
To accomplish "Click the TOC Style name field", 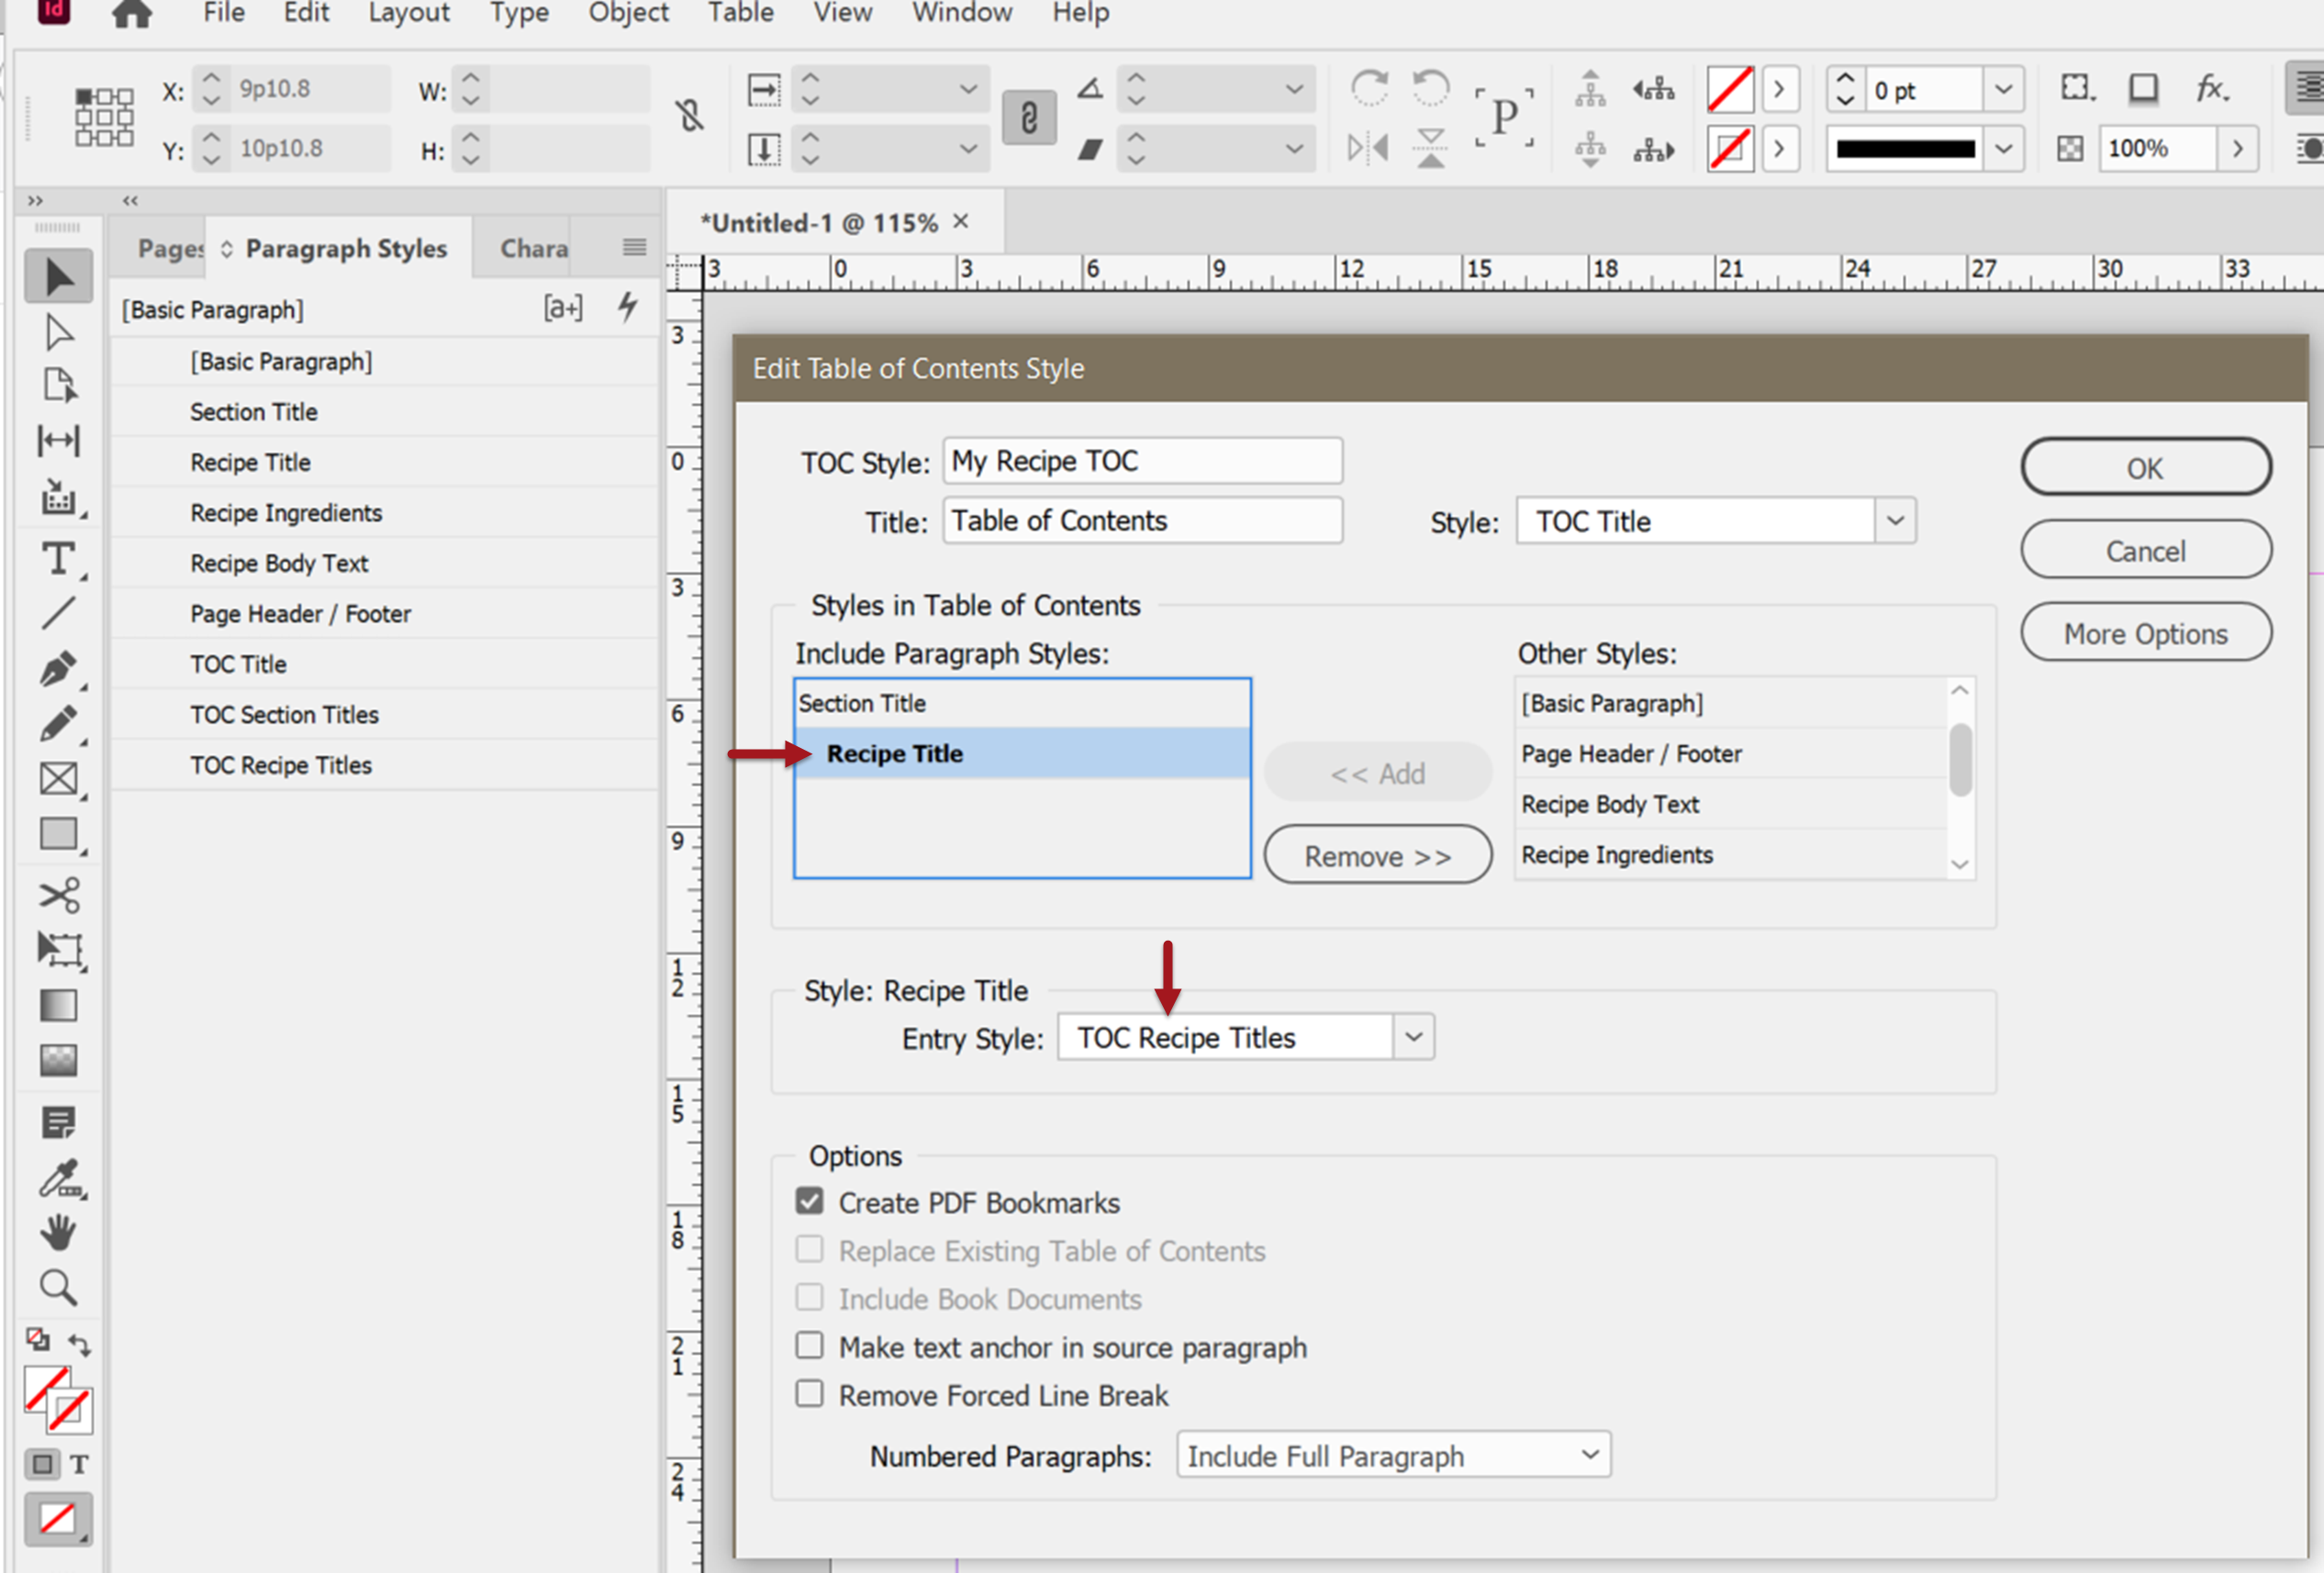I will pos(1142,461).
